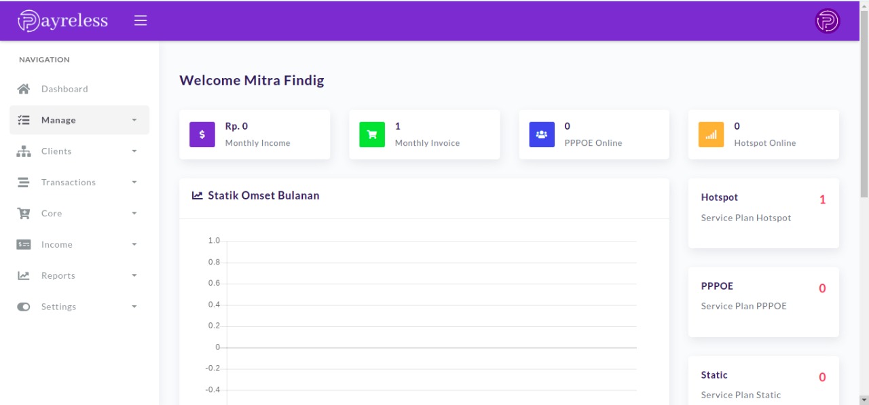Click the Welcome Mitra Findig heading
The width and height of the screenshot is (869, 405).
click(252, 80)
